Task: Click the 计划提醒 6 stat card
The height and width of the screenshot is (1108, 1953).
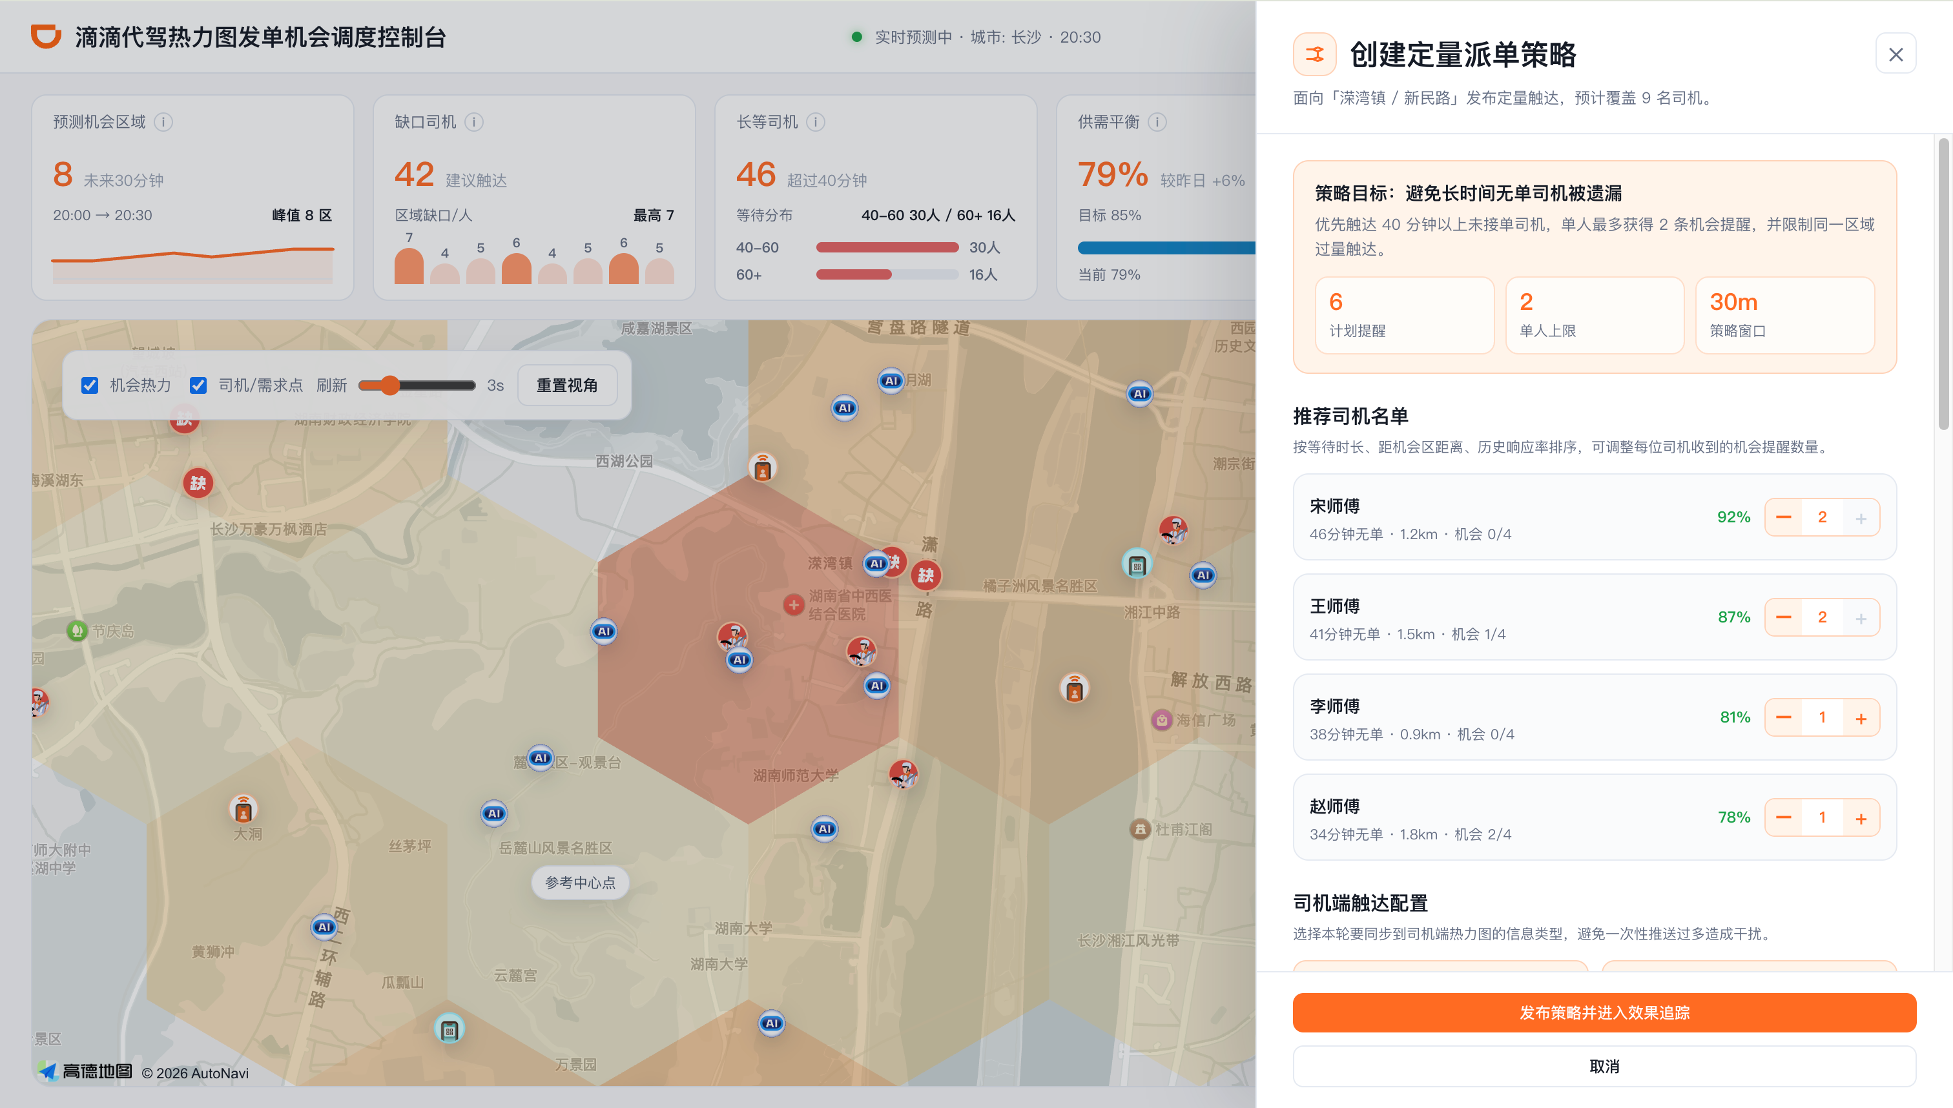Action: point(1404,315)
